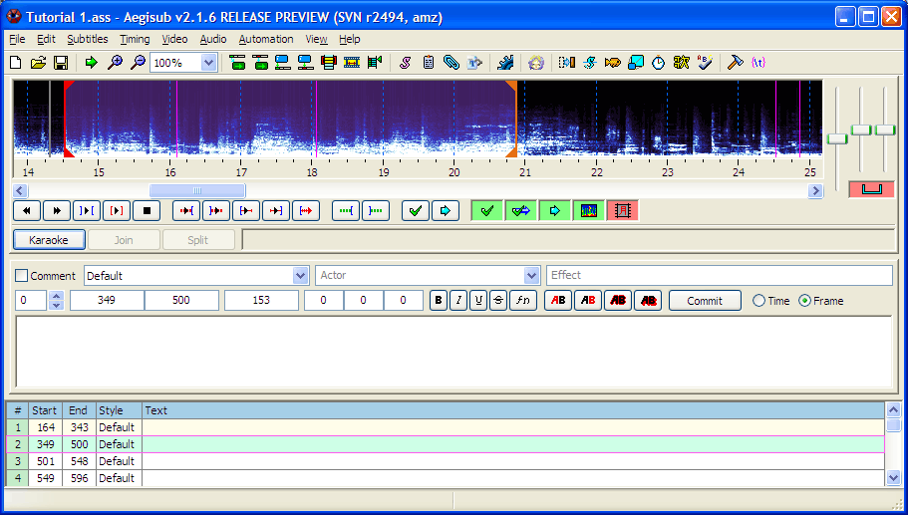This screenshot has width=908, height=515.
Task: Toggle link button under the sliders
Action: [x=871, y=189]
